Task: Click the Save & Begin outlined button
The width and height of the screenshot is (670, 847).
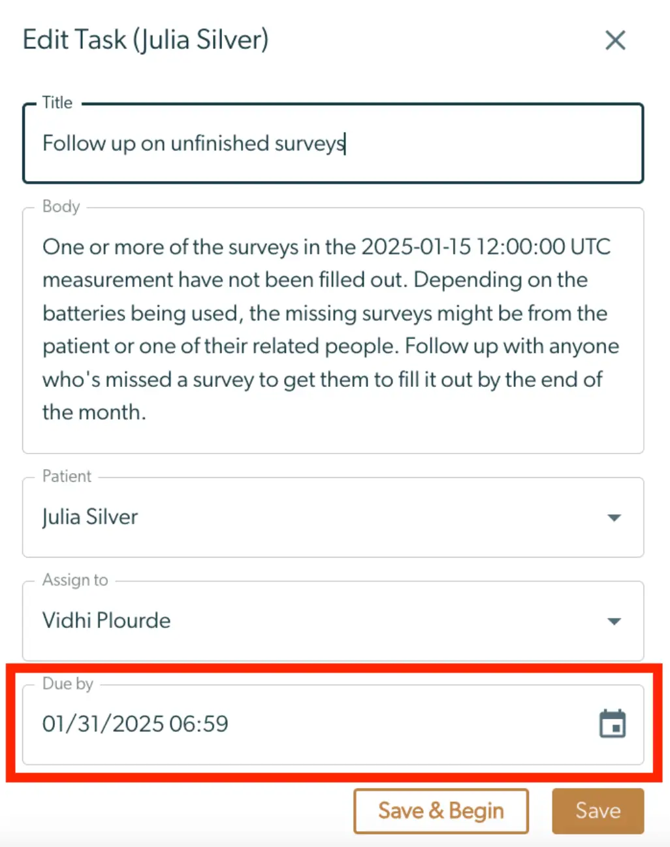Action: point(440,810)
